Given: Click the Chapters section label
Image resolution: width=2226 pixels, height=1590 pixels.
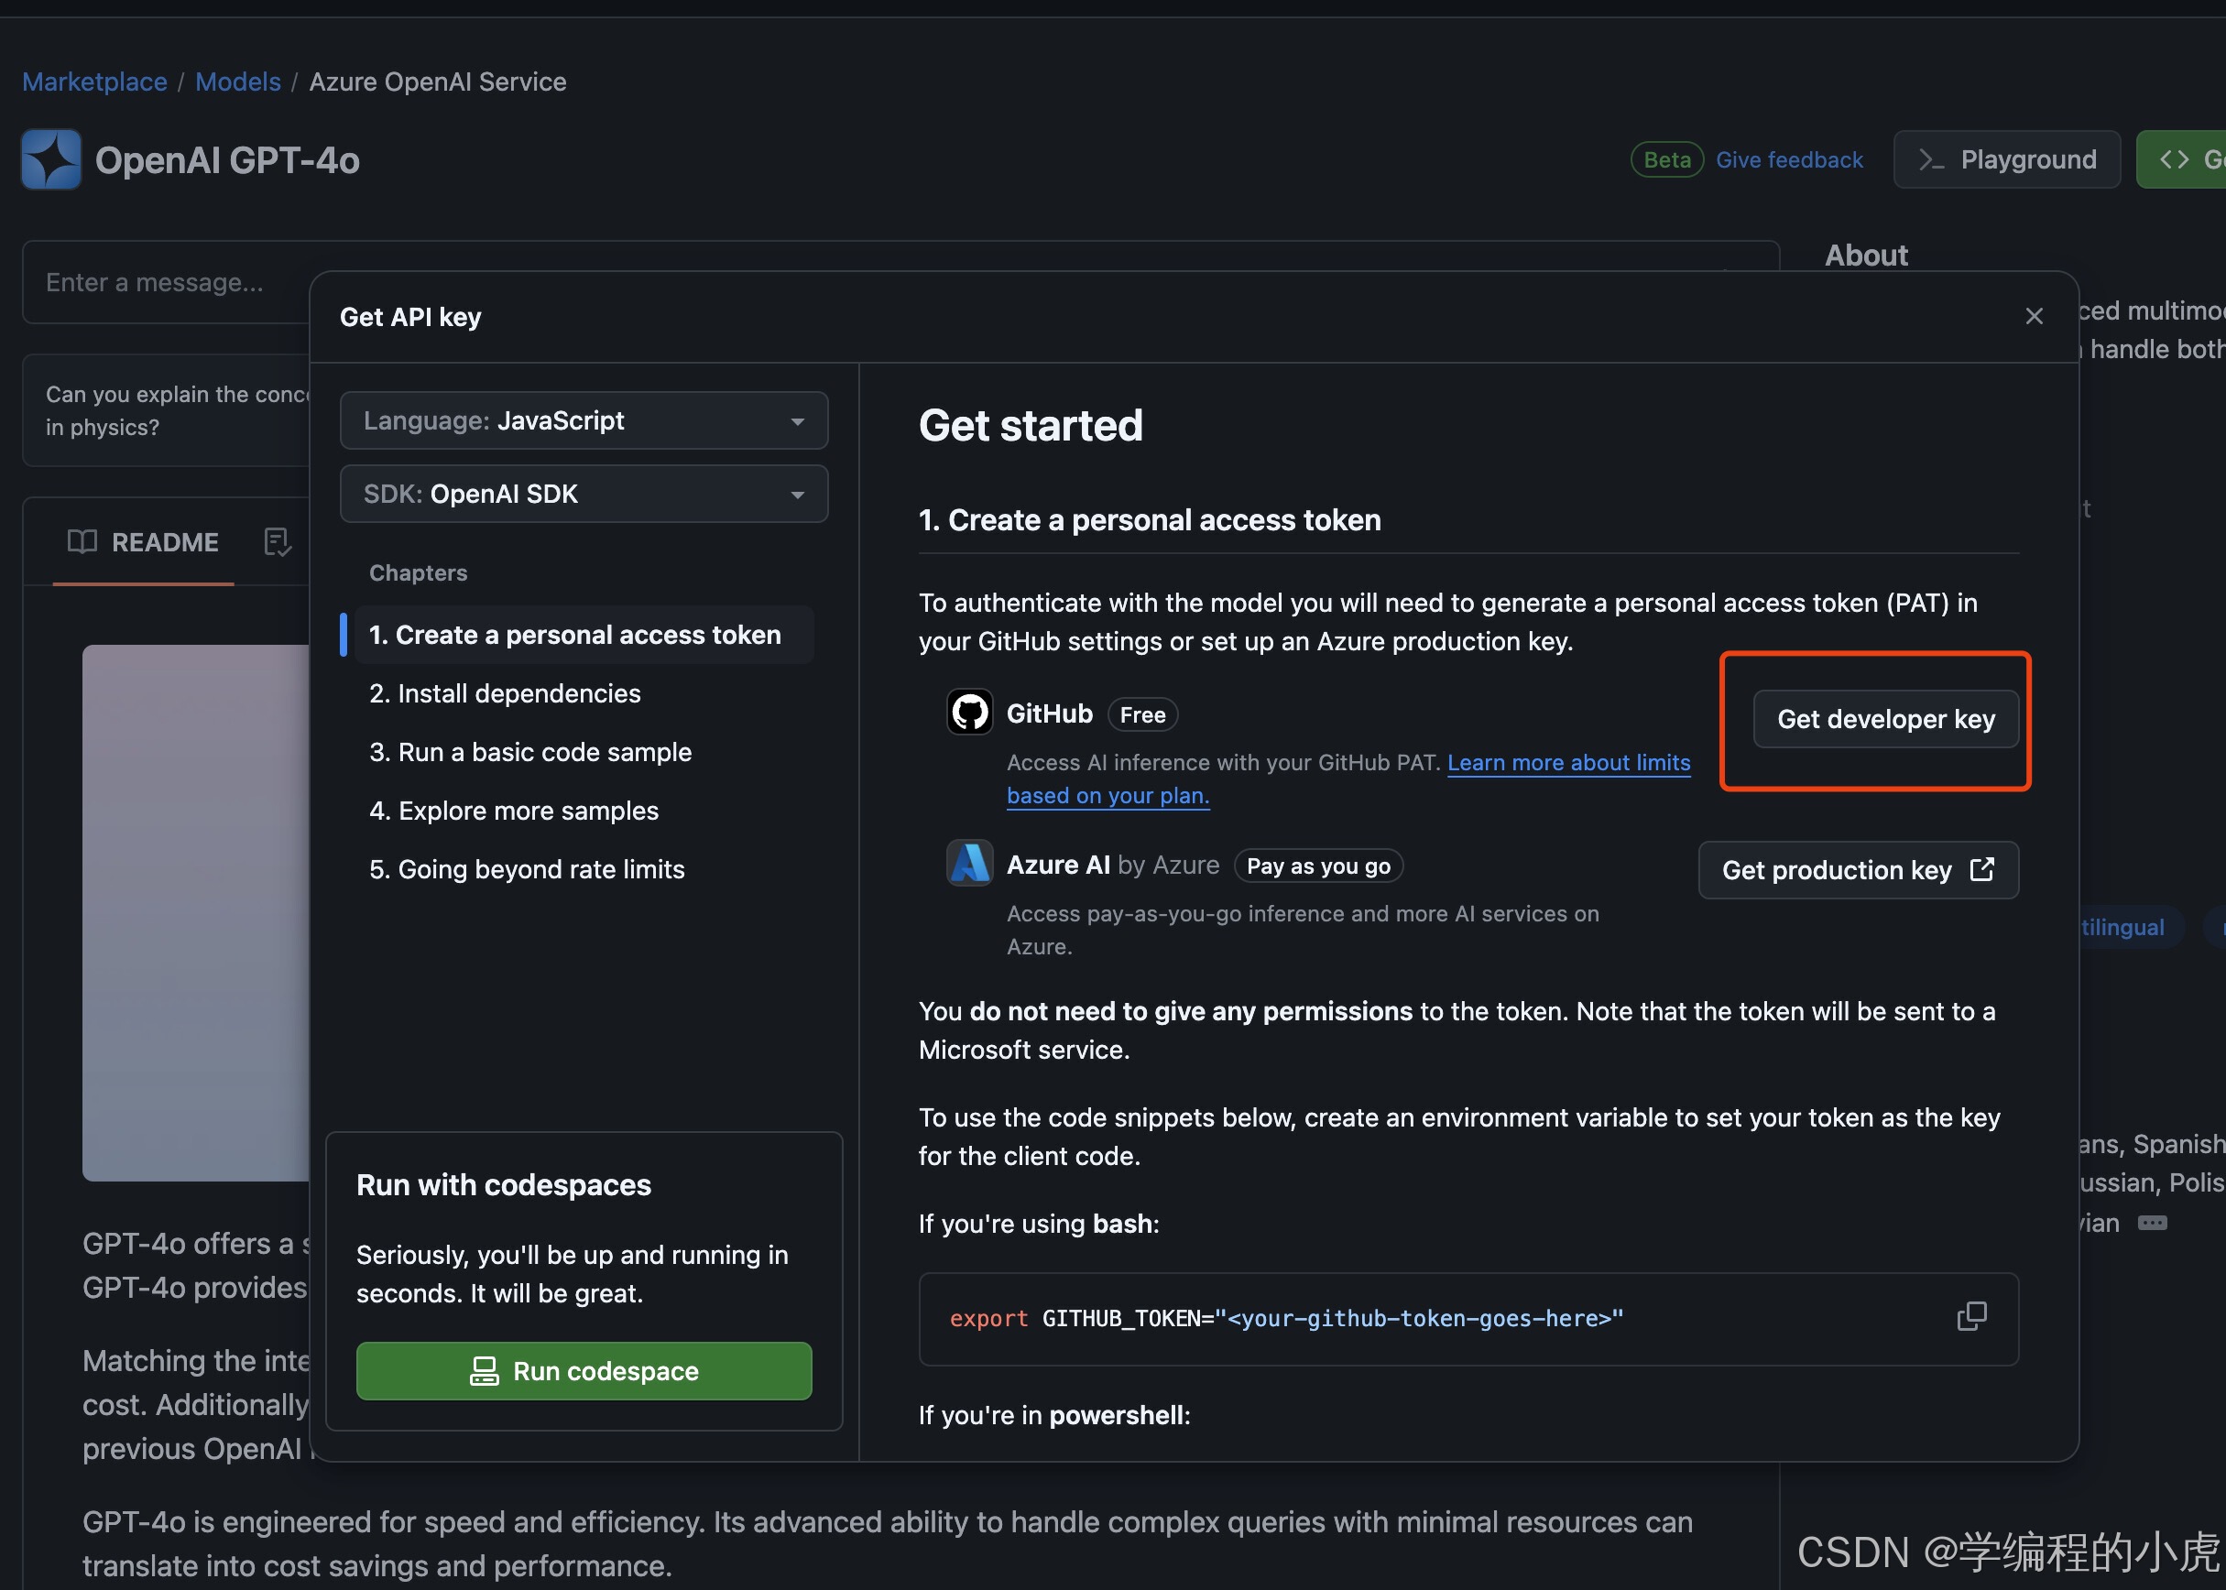Looking at the screenshot, I should (x=418, y=572).
